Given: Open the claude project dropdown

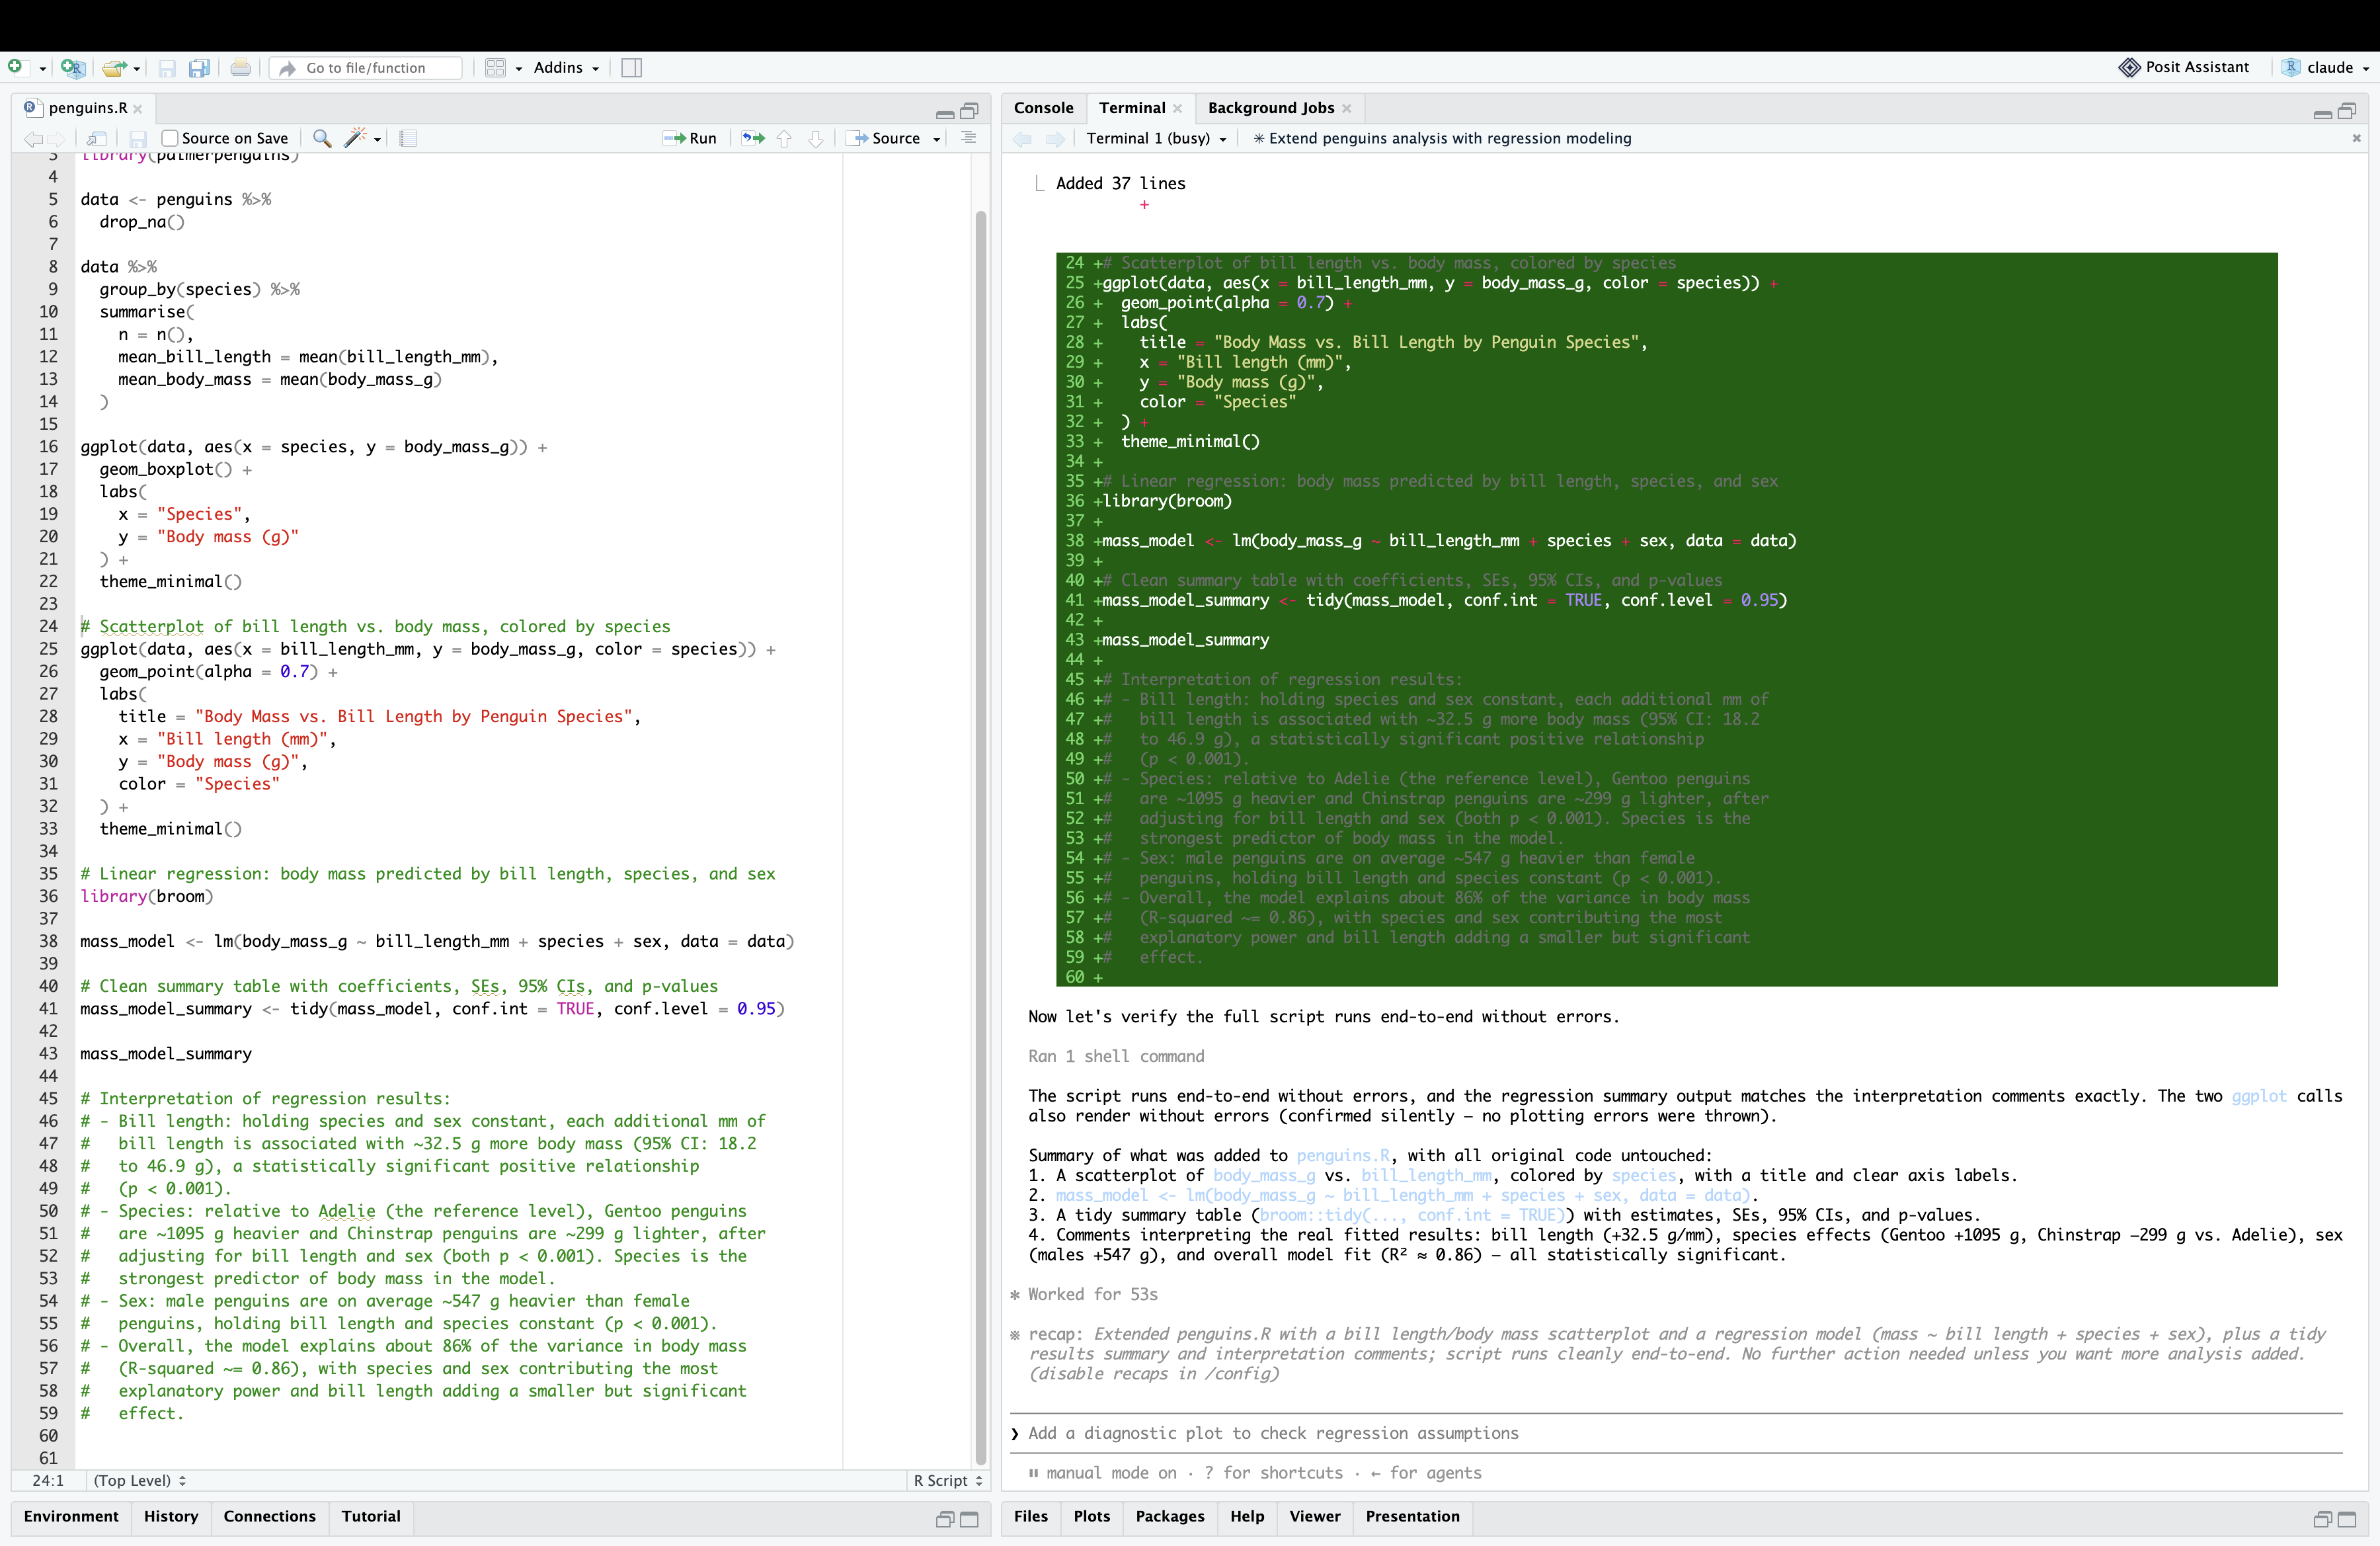Looking at the screenshot, I should (x=2326, y=67).
